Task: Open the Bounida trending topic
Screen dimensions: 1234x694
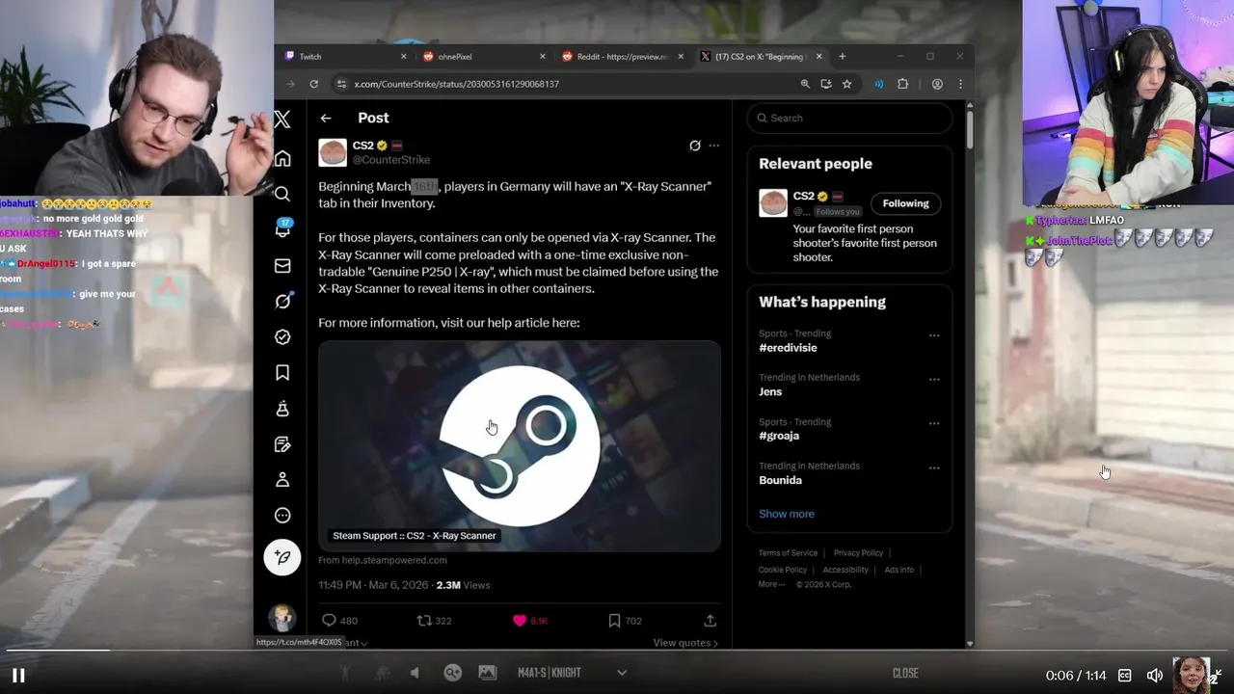Action: (x=780, y=480)
